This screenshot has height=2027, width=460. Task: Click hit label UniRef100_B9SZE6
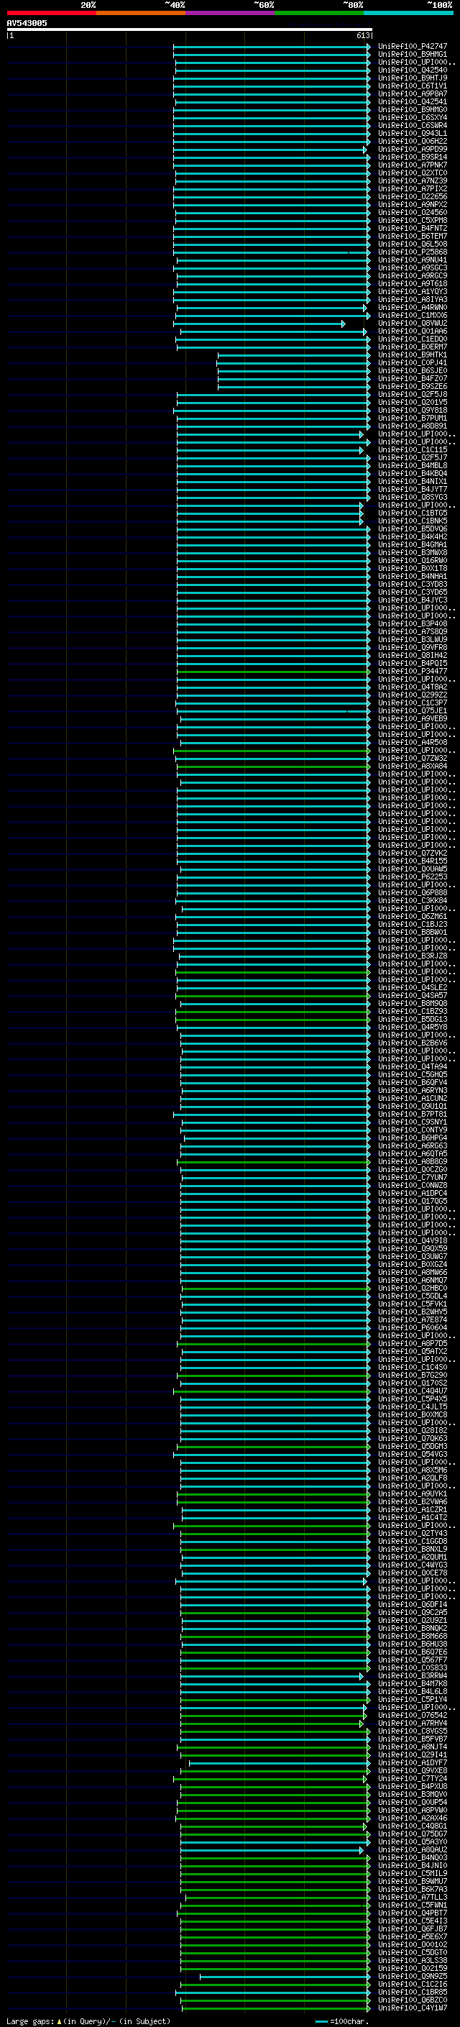pyautogui.click(x=413, y=386)
